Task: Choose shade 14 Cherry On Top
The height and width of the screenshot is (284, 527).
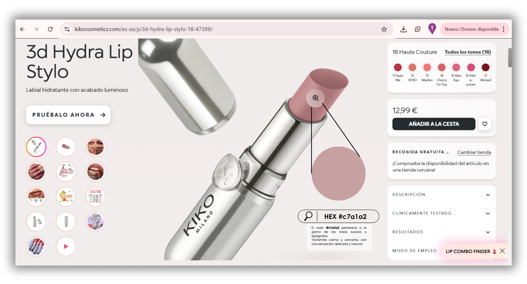Action: (442, 67)
